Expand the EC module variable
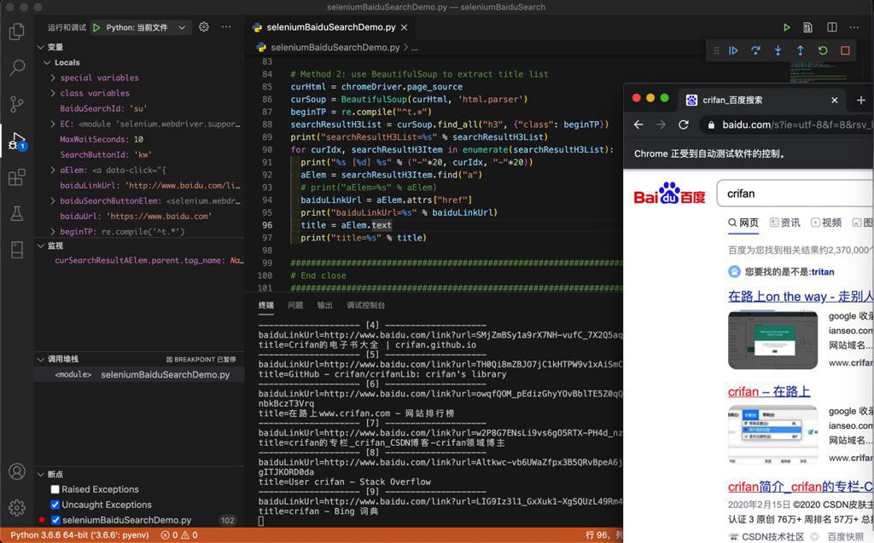 (53, 124)
